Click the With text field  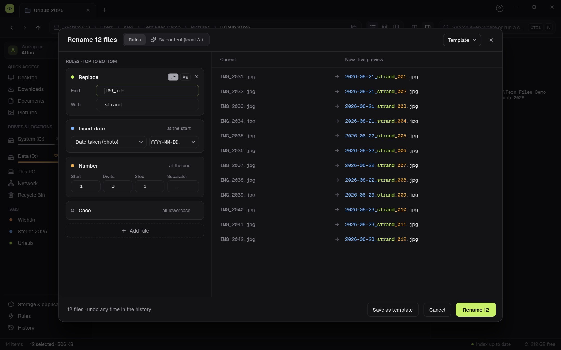pos(147,104)
